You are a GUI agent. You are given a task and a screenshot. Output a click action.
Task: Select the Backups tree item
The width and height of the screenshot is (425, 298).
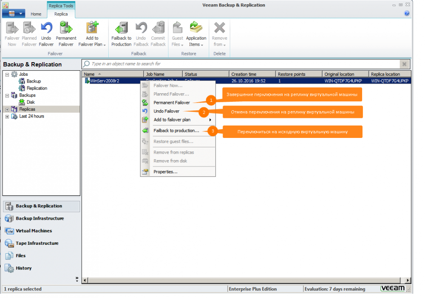(27, 95)
